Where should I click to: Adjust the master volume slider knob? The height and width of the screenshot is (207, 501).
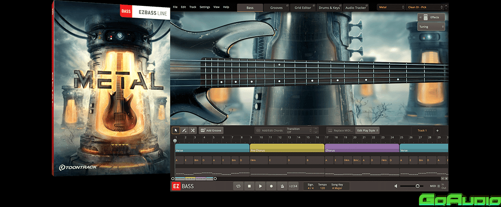click(417, 186)
